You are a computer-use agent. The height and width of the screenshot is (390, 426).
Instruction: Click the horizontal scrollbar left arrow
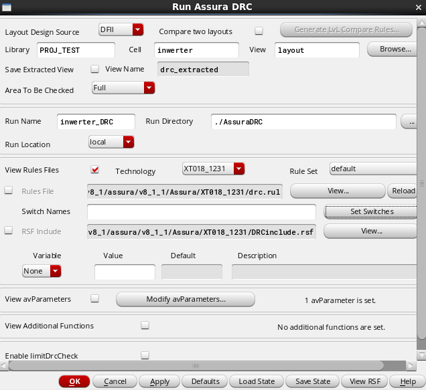coord(4,366)
